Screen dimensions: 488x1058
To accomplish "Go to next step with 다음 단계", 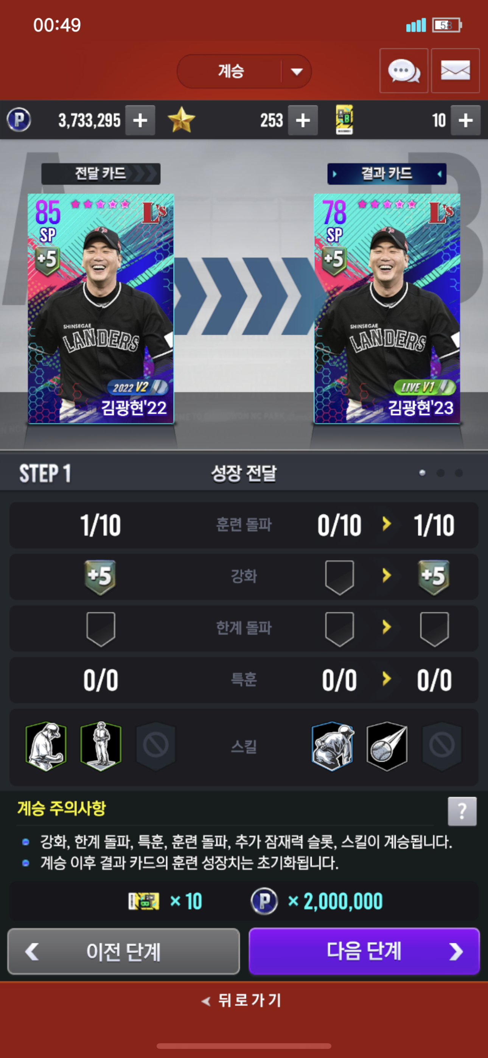I will (364, 951).
